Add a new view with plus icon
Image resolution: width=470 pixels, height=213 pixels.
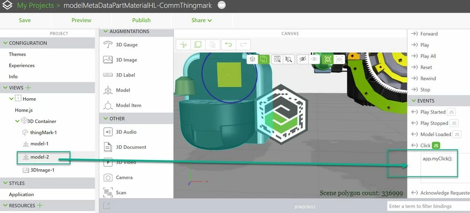pos(28,88)
